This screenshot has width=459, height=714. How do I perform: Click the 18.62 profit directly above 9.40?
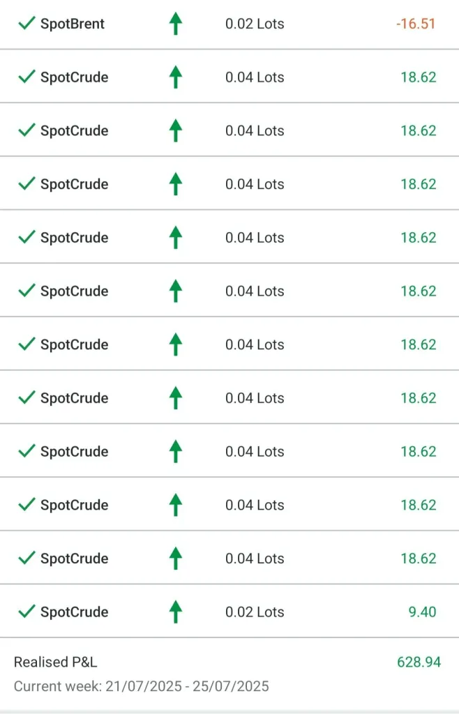point(418,559)
